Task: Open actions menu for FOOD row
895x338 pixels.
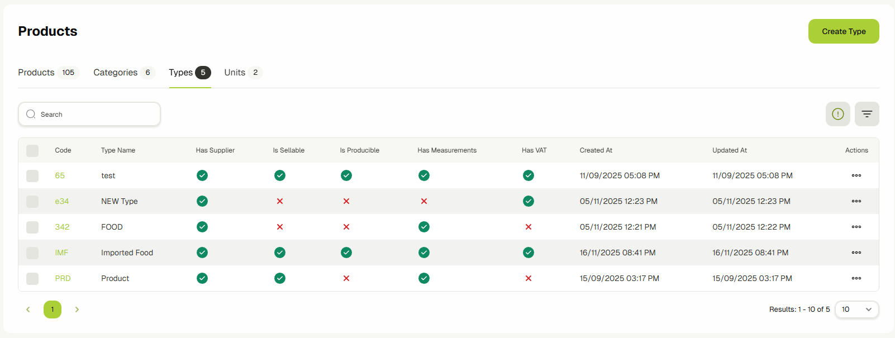Action: (x=856, y=227)
